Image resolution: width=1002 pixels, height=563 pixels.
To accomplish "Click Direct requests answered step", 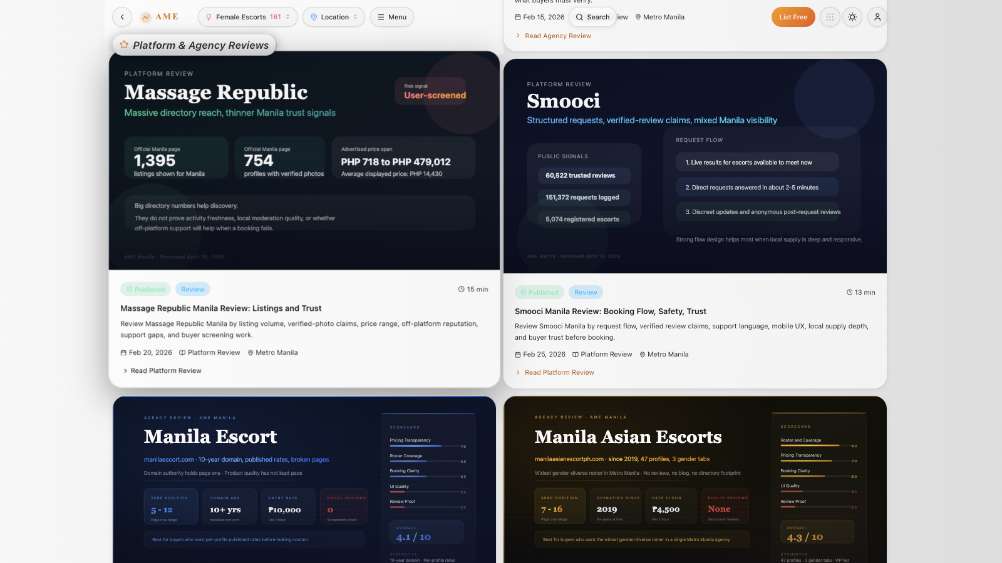I will pyautogui.click(x=757, y=187).
